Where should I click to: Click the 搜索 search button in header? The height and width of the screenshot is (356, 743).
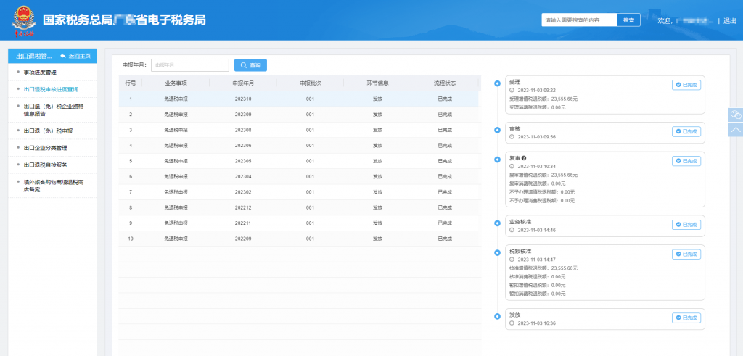point(629,20)
